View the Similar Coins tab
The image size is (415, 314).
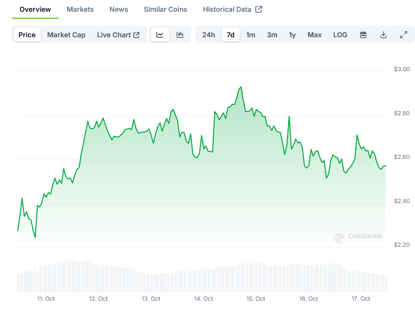(x=166, y=9)
